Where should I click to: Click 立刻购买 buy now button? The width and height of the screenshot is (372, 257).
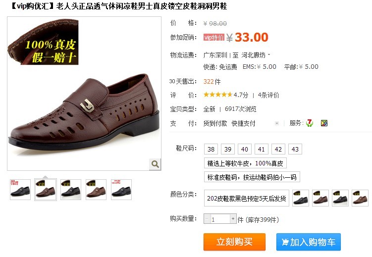tap(234, 242)
